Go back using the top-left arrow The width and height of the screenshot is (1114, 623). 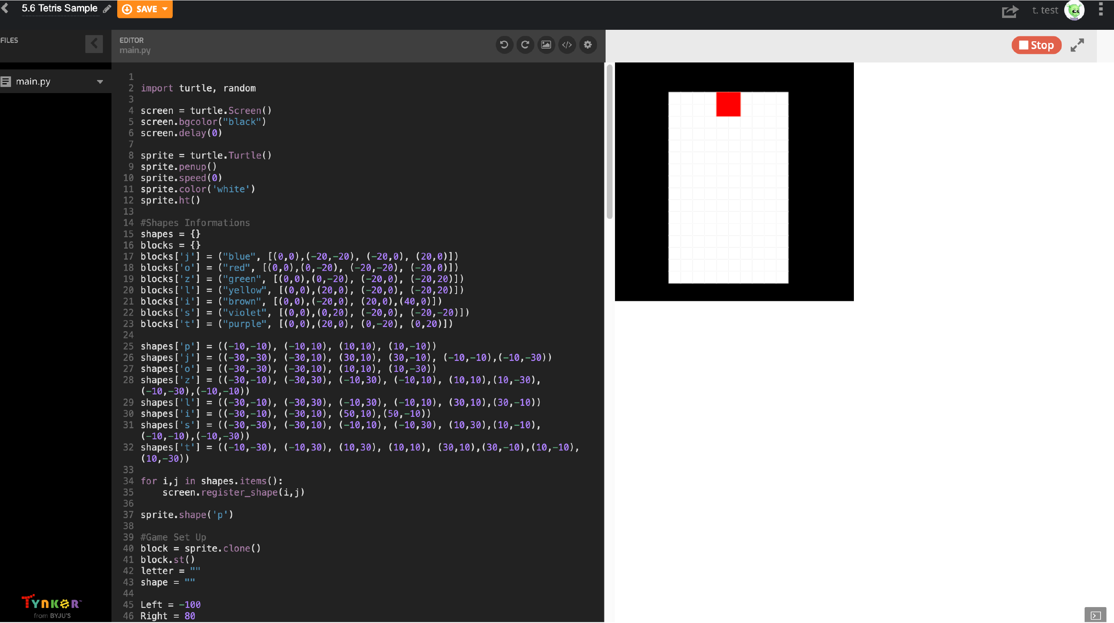(5, 8)
